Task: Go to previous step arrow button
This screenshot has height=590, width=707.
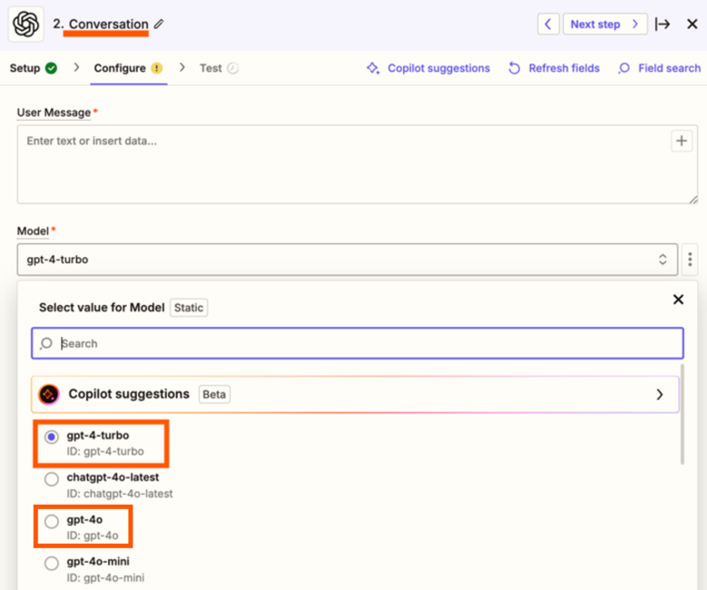Action: pos(548,24)
